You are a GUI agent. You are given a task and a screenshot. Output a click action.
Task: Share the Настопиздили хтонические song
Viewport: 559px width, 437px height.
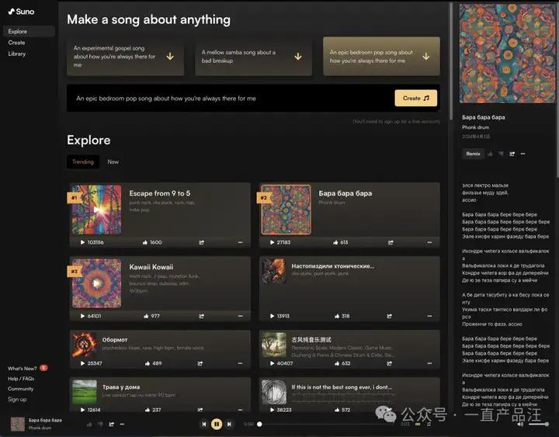click(x=389, y=316)
